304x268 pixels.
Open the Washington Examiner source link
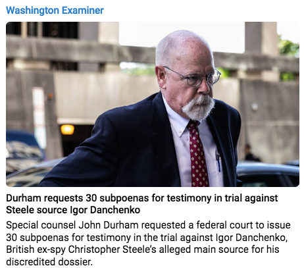click(x=55, y=11)
